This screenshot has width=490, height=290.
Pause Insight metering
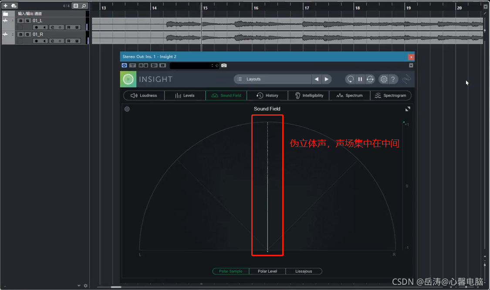pyautogui.click(x=360, y=79)
